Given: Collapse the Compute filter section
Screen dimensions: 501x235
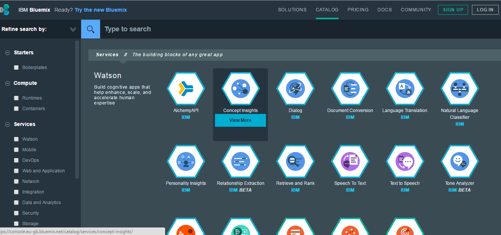Looking at the screenshot, I should click(7, 83).
